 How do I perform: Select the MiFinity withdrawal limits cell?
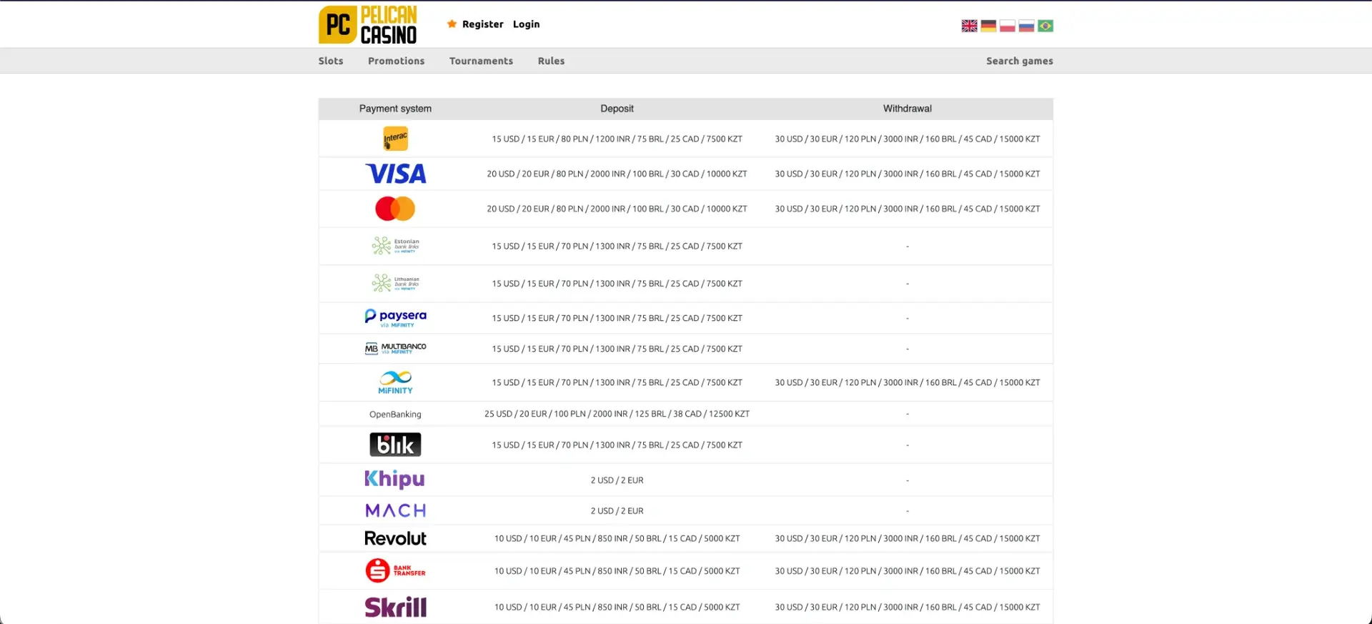point(908,382)
